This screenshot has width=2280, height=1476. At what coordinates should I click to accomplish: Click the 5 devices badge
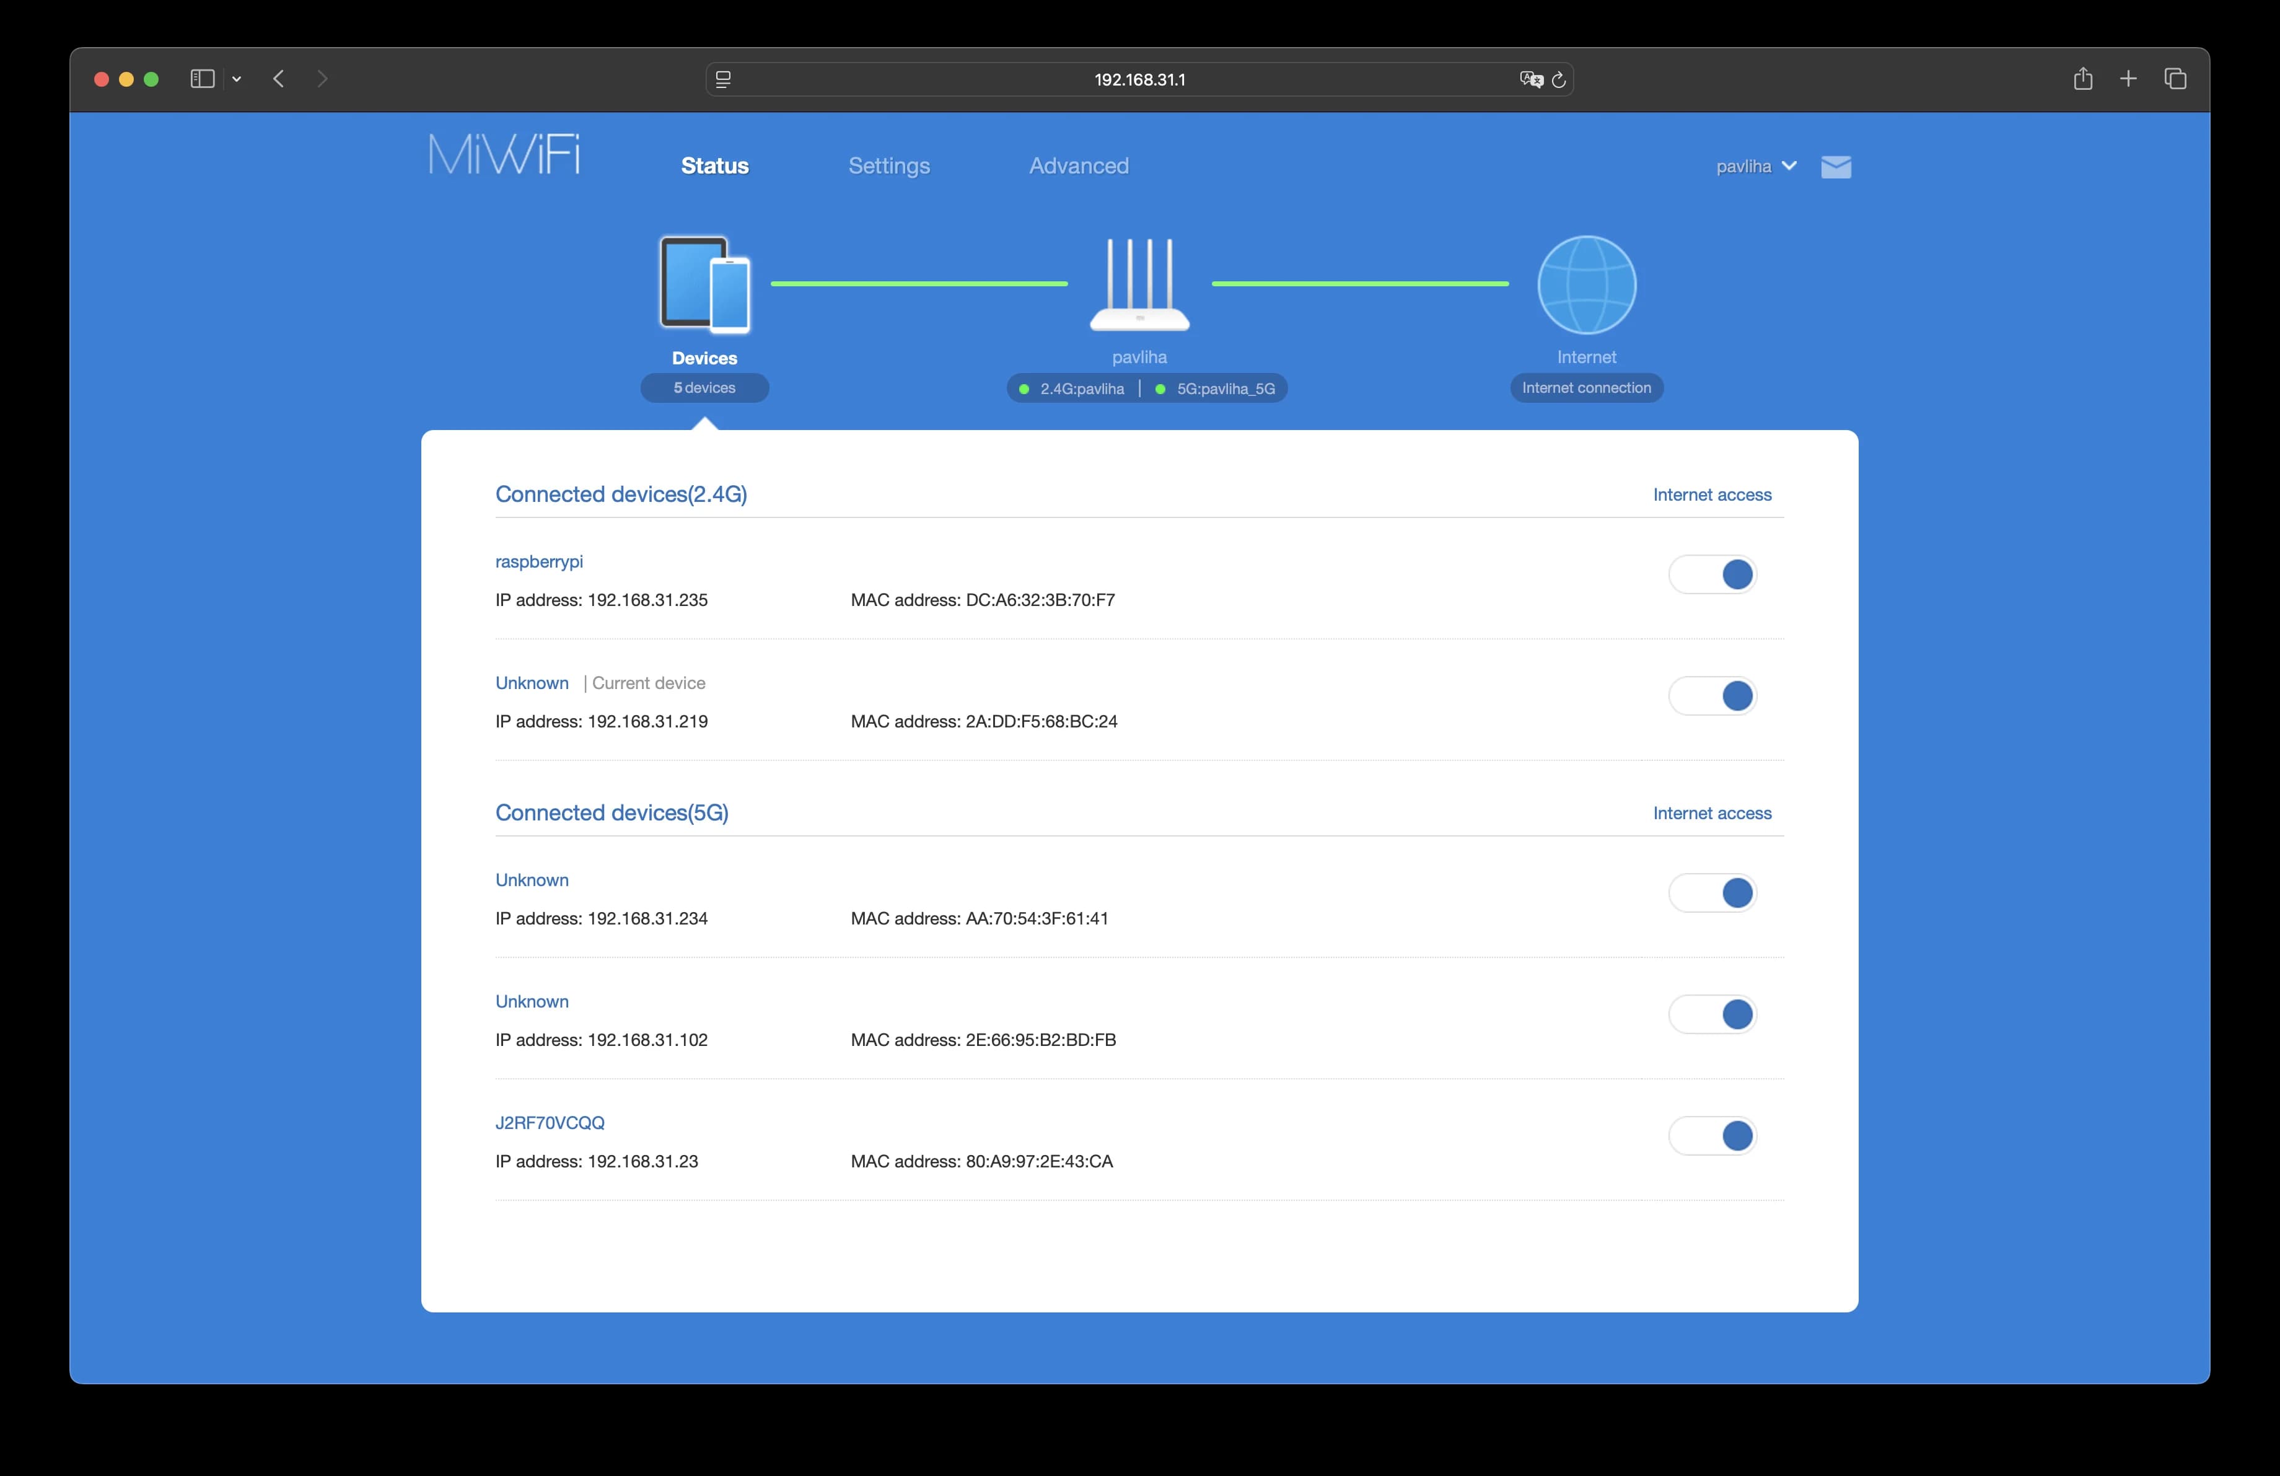point(704,388)
